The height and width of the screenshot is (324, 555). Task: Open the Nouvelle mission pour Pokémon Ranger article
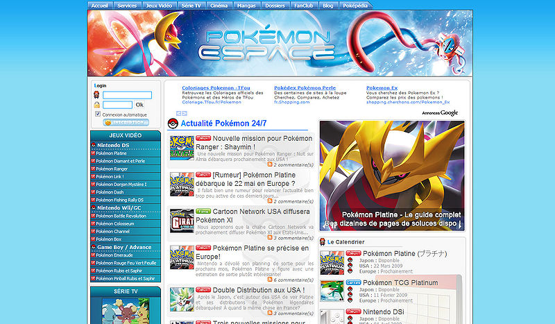pos(254,143)
